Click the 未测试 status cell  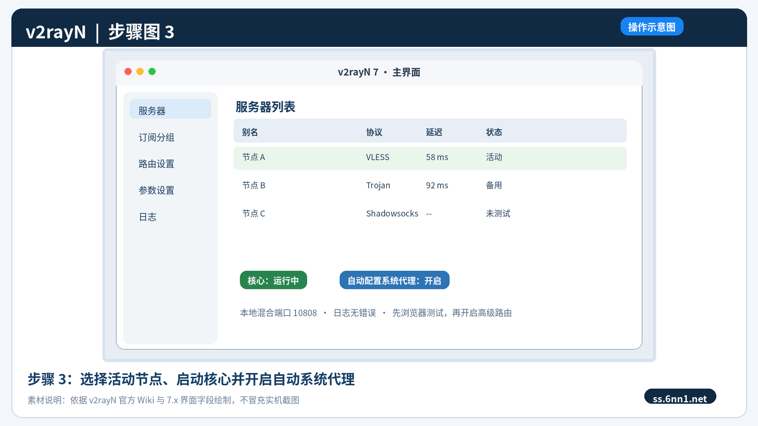(x=498, y=214)
